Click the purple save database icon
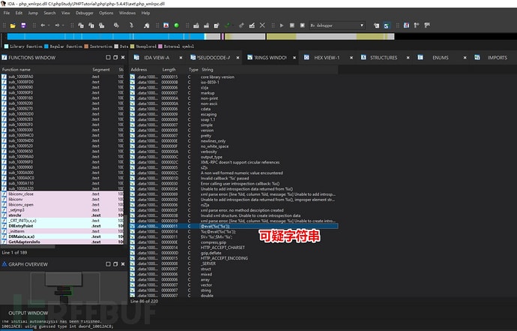This screenshot has width=517, height=331. coord(23,26)
